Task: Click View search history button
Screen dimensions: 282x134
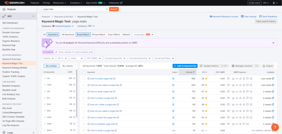Action: [266, 21]
